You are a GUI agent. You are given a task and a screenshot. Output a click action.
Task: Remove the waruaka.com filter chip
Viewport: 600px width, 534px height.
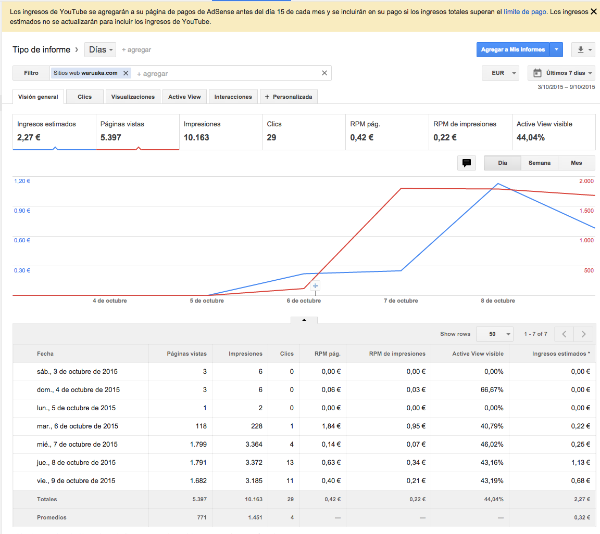tap(126, 73)
